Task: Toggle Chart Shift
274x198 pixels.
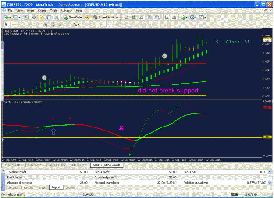Action: [174, 17]
